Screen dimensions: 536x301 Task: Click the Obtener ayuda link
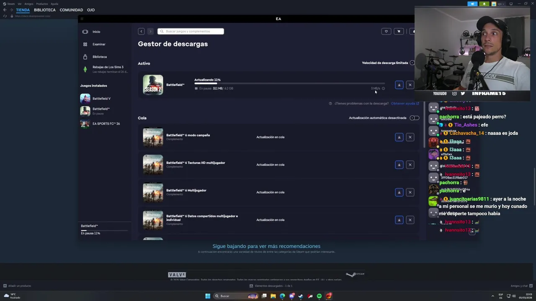pyautogui.click(x=405, y=103)
